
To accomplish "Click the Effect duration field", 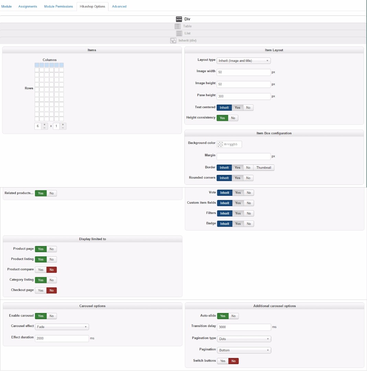I will 62,338.
